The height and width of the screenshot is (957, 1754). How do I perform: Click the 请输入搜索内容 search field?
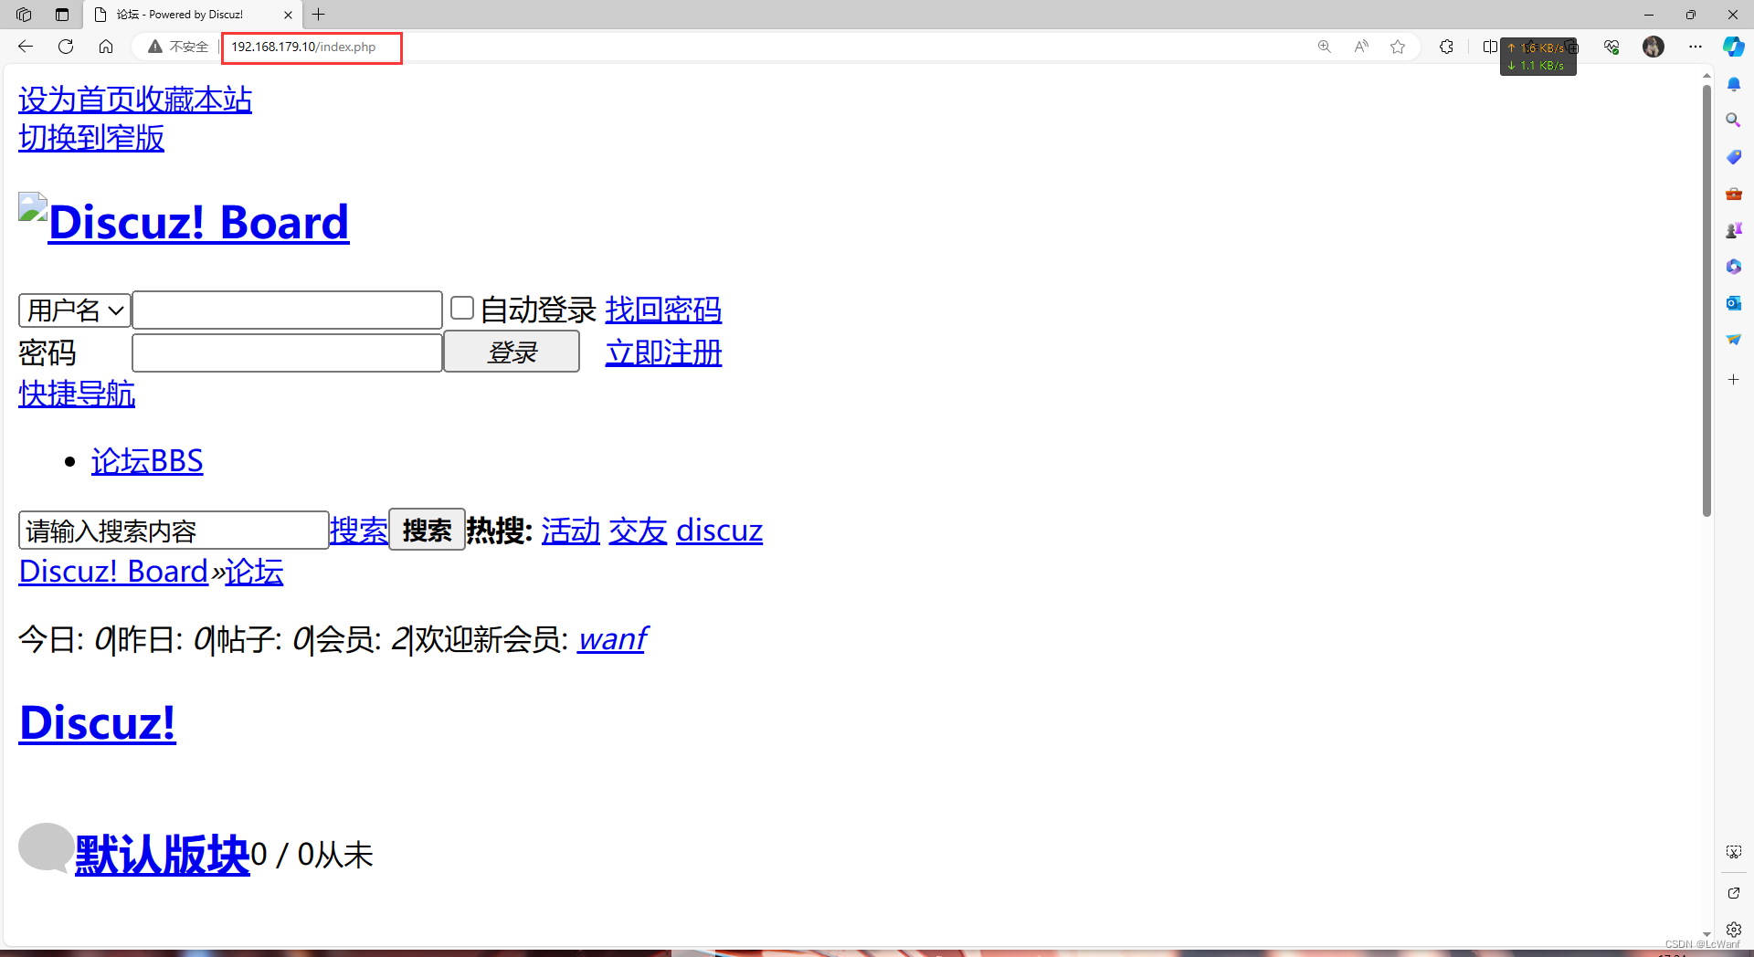(172, 530)
